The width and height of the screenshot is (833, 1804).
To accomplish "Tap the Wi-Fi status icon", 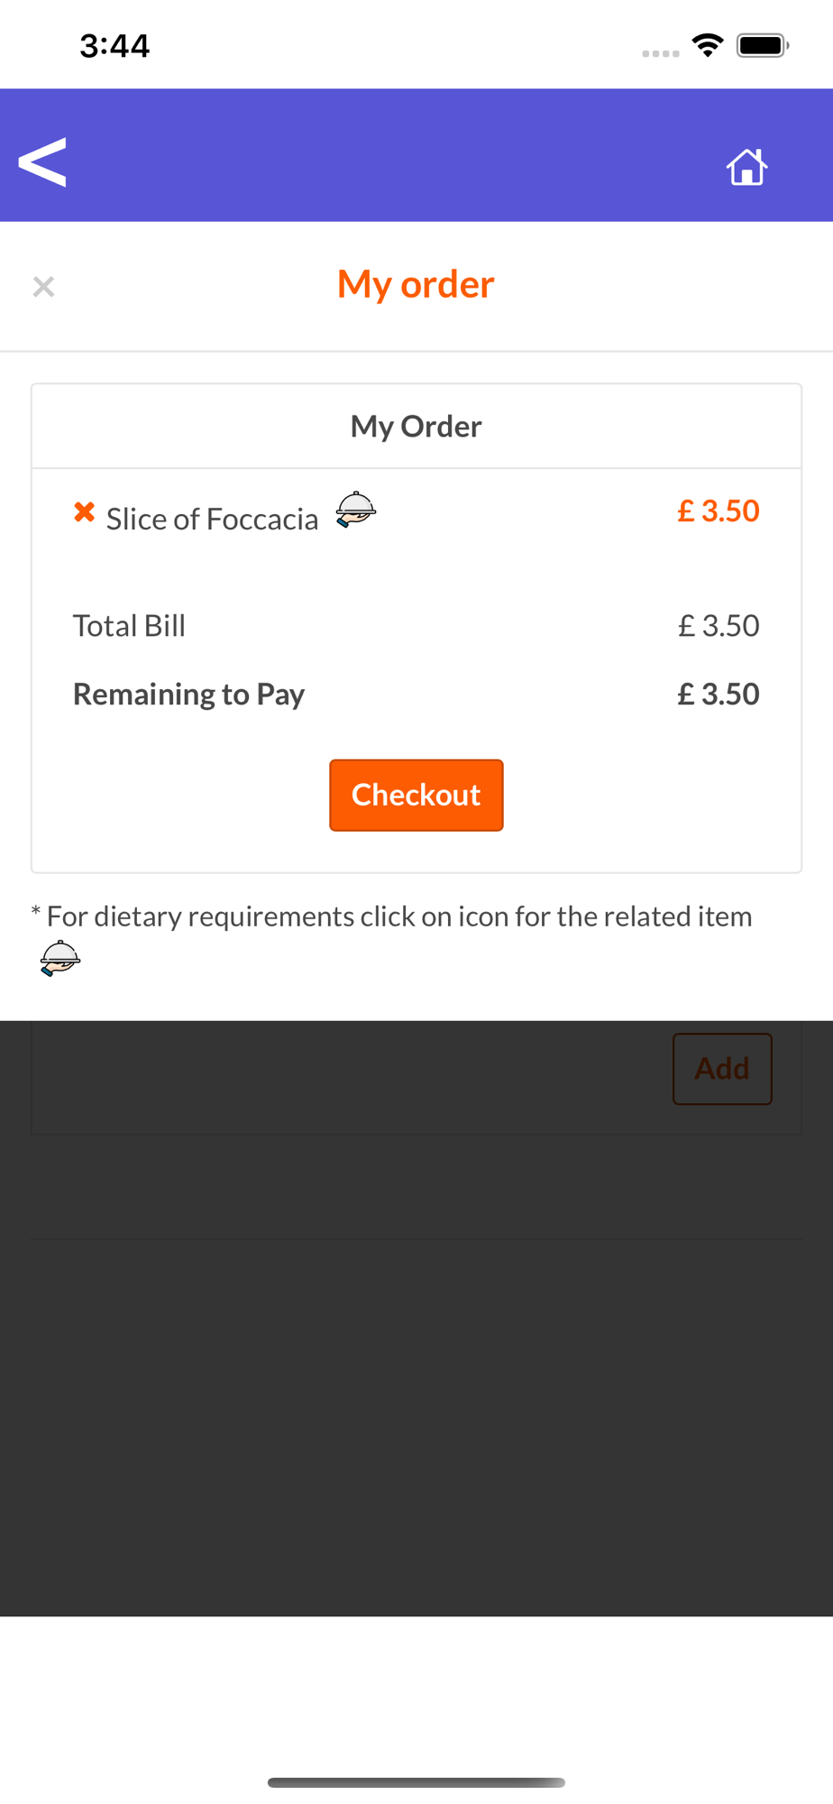I will pos(708,45).
